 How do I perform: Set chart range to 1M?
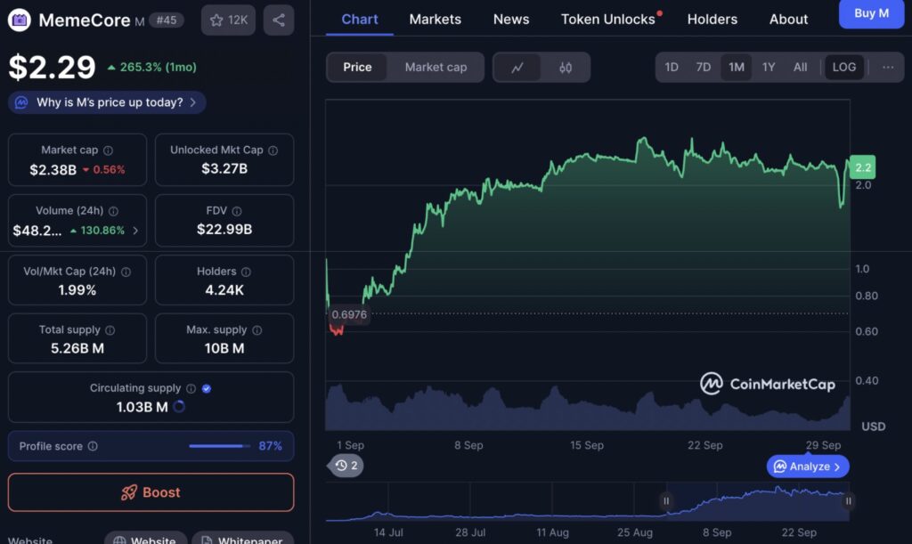(737, 68)
